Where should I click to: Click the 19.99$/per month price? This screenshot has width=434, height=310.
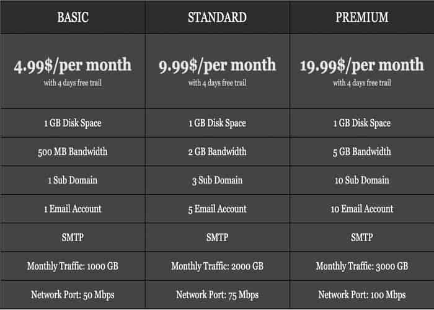click(362, 64)
